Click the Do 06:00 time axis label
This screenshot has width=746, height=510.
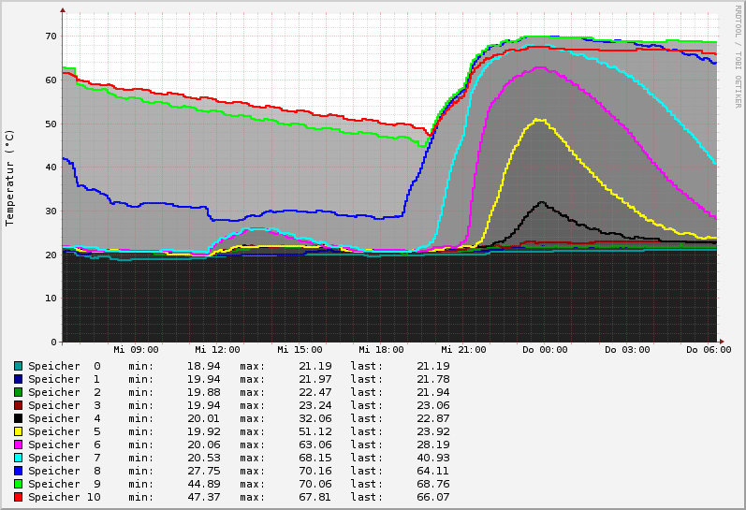[x=709, y=350]
